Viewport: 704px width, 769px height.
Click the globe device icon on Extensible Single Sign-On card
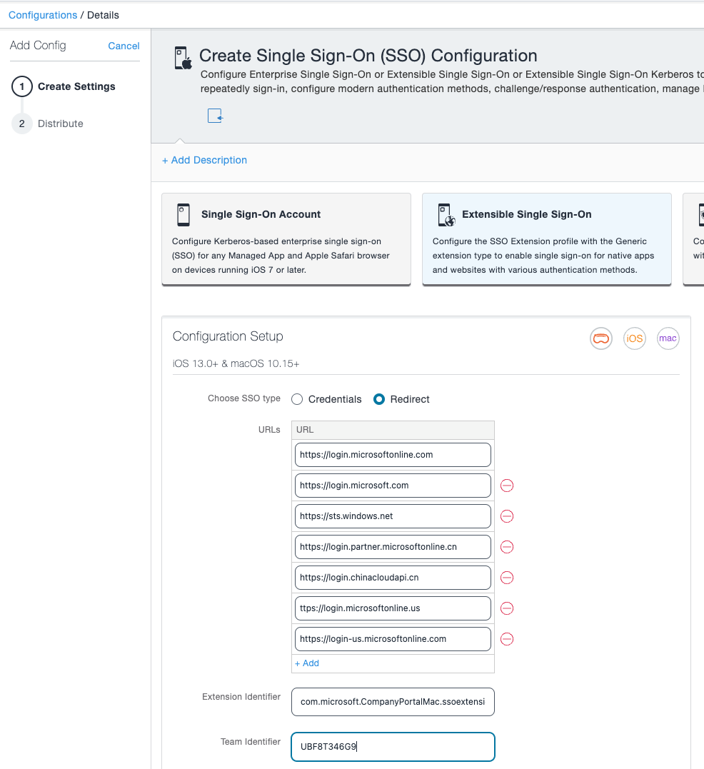click(446, 214)
